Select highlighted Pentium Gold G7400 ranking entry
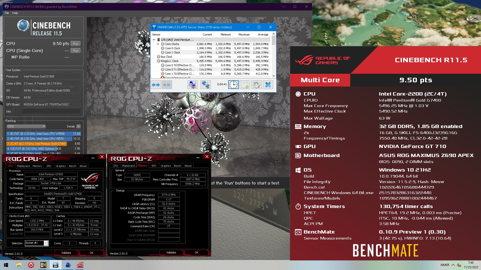This screenshot has width=481, height=270. click(44, 144)
